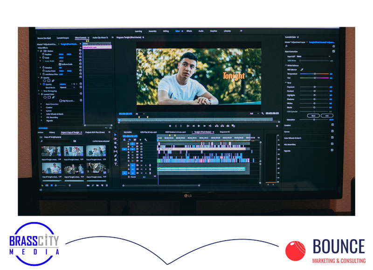
Task: Use the pen mask under Lumetri Color
Action: tap(53, 97)
